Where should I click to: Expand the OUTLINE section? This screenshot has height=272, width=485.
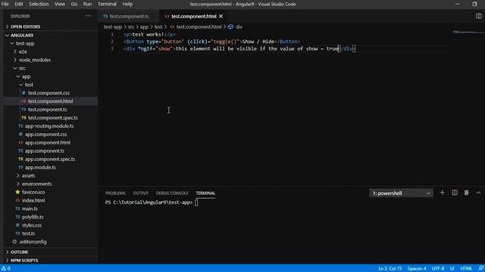click(x=20, y=252)
